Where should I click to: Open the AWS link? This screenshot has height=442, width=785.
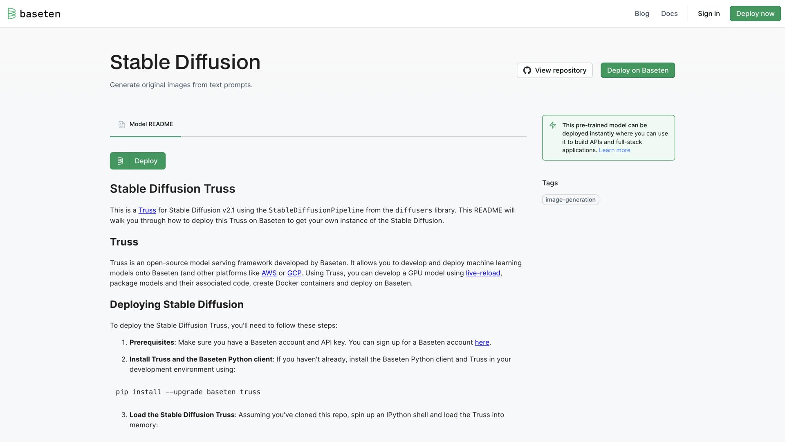click(x=269, y=273)
